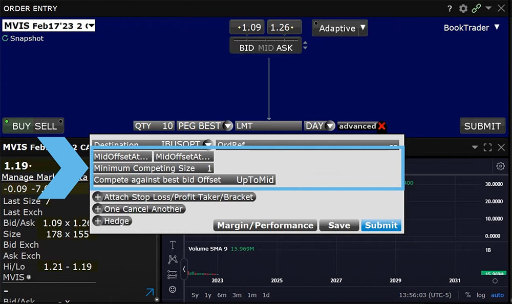512x304 pixels.
Task: Open the Manage Market Data link
Action: point(45,177)
